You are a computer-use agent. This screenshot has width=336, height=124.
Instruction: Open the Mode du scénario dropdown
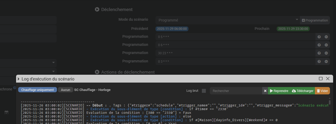[x=227, y=20]
